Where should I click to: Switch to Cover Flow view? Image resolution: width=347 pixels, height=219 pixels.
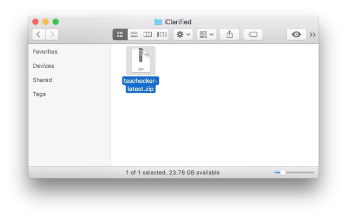162,35
